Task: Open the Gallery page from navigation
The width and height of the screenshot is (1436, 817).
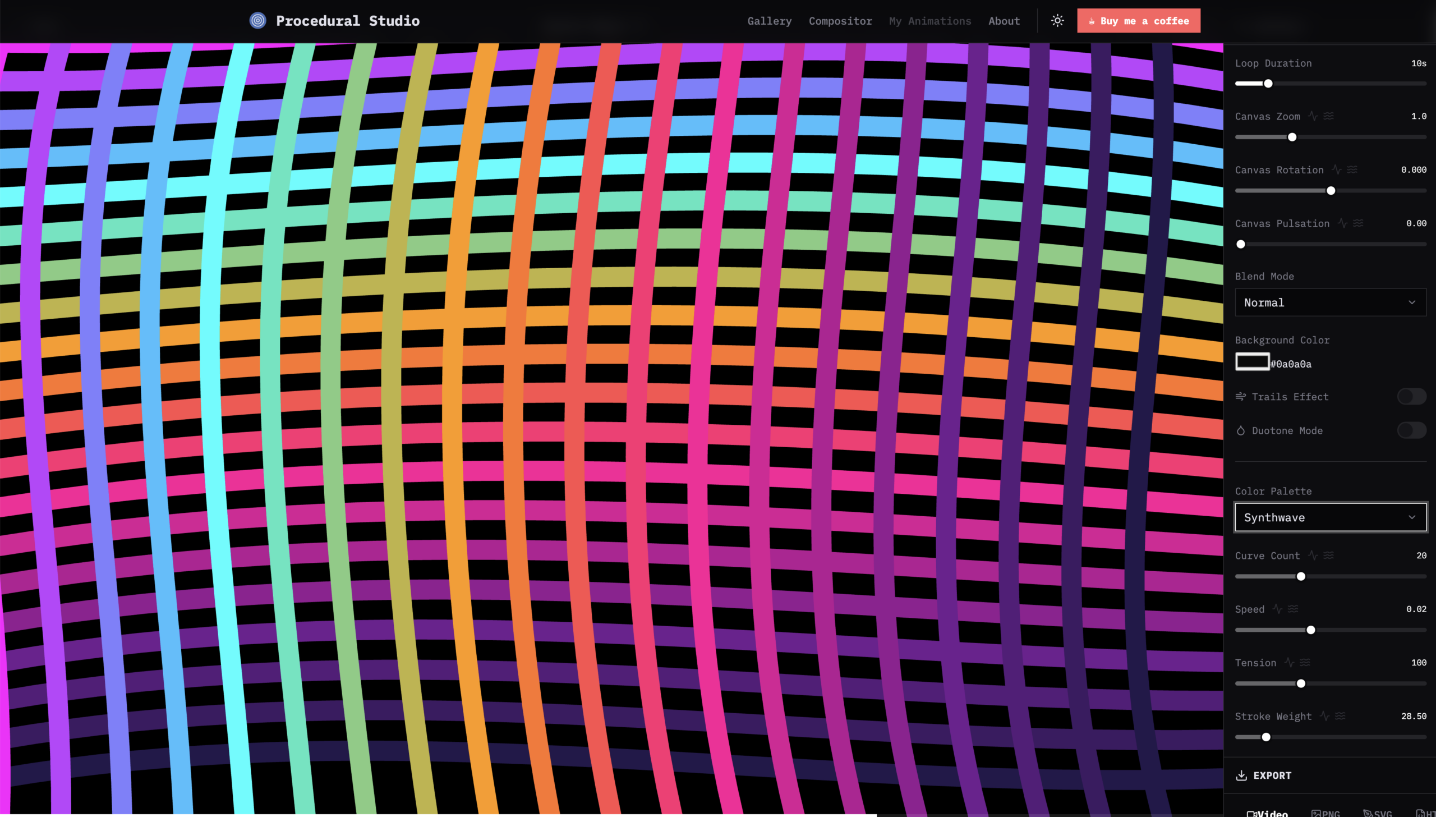Action: click(x=769, y=21)
